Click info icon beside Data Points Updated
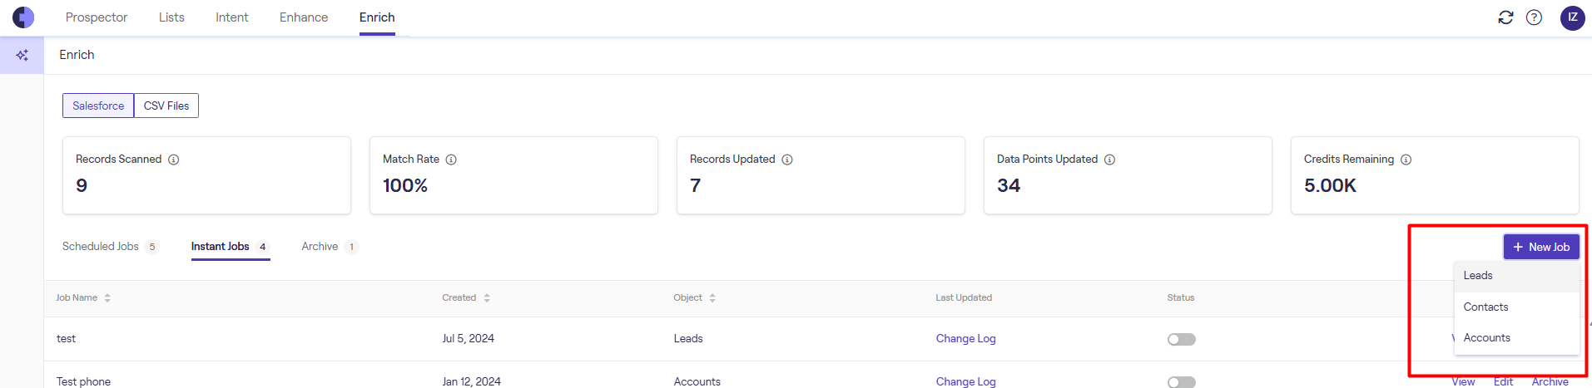This screenshot has height=388, width=1592. click(x=1109, y=160)
